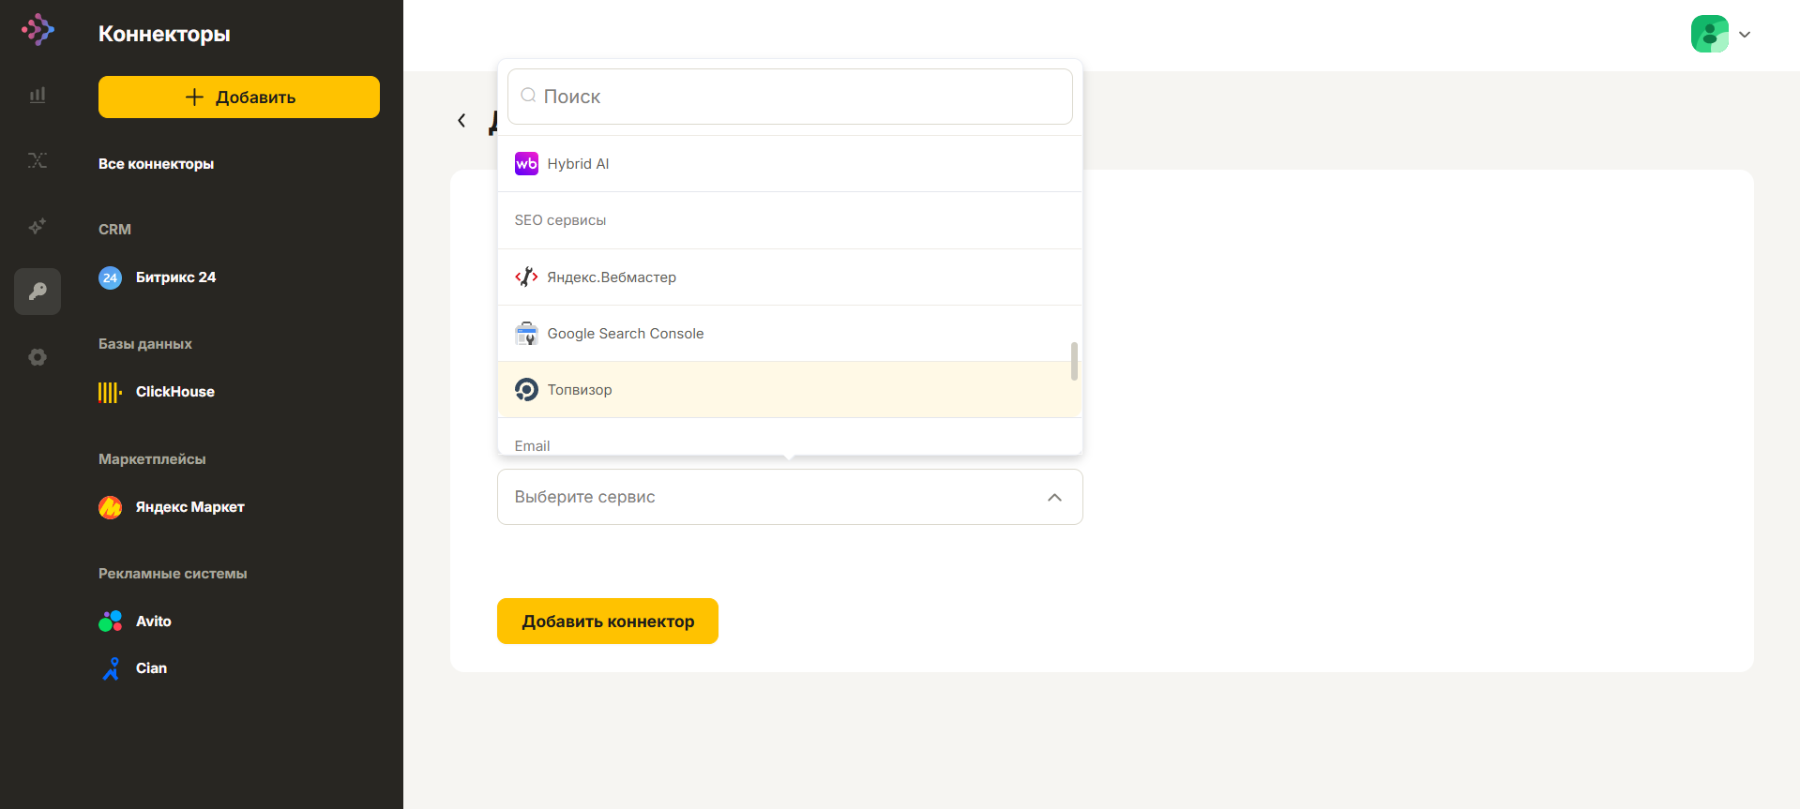This screenshot has width=1800, height=809.
Task: Select Hybrid AI from the service list
Action: tap(790, 164)
